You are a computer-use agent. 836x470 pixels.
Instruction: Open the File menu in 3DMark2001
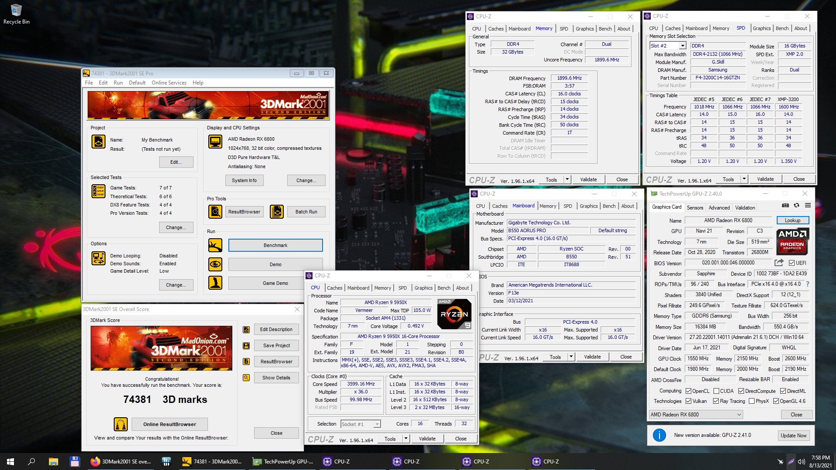(x=89, y=83)
